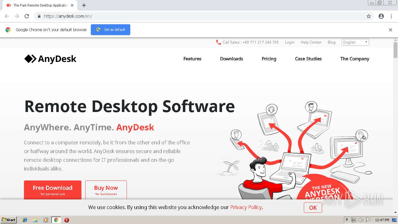The image size is (398, 224).
Task: Click the browser forward arrow
Action: [x=17, y=16]
